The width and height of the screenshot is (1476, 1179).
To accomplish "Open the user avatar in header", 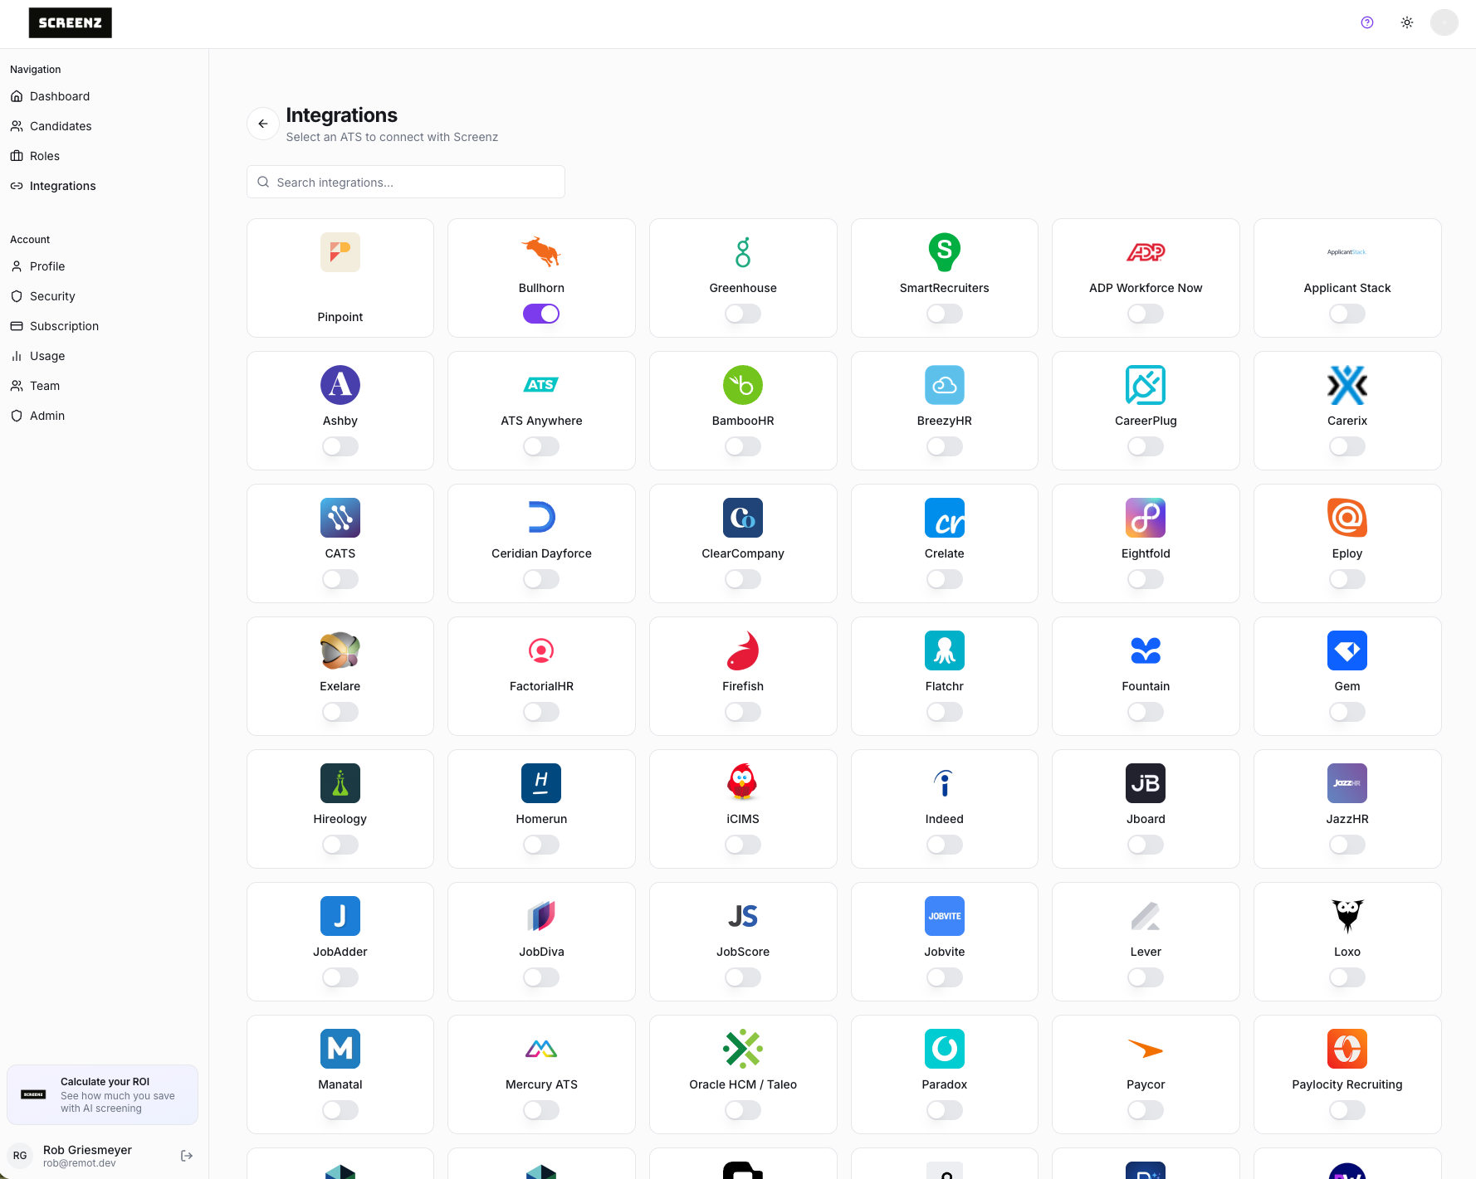I will [x=1444, y=22].
